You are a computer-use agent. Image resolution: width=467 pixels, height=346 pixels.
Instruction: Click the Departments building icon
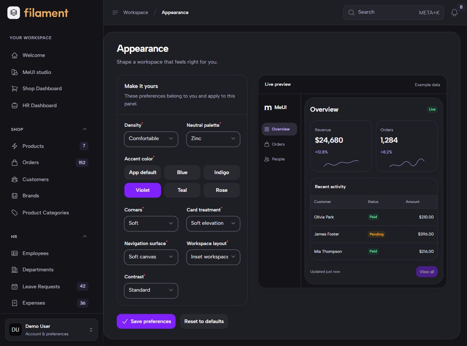(x=15, y=270)
